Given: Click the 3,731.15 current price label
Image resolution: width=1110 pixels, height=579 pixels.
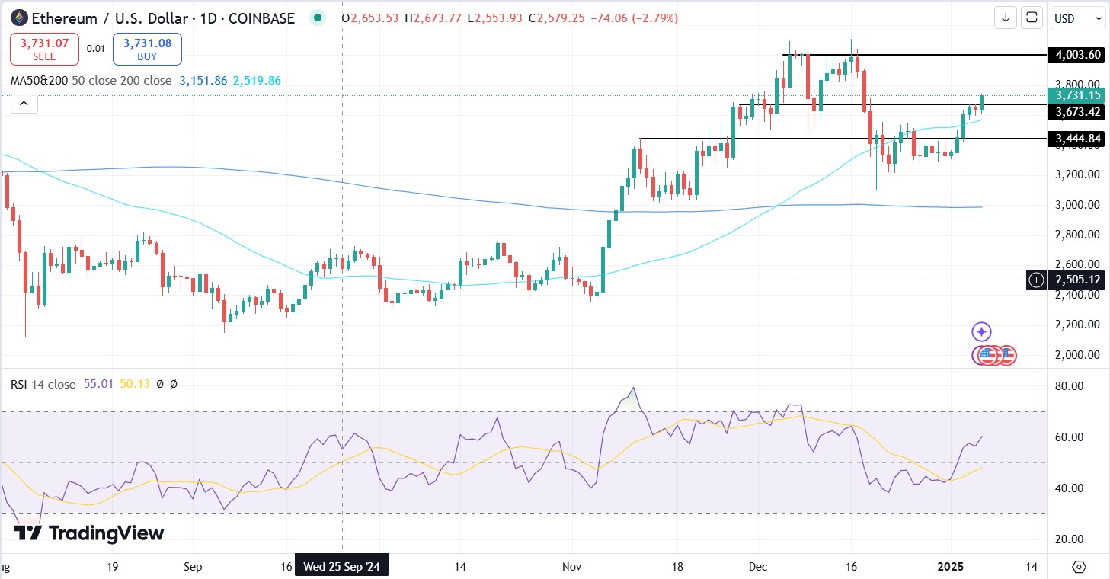Looking at the screenshot, I should pos(1074,95).
